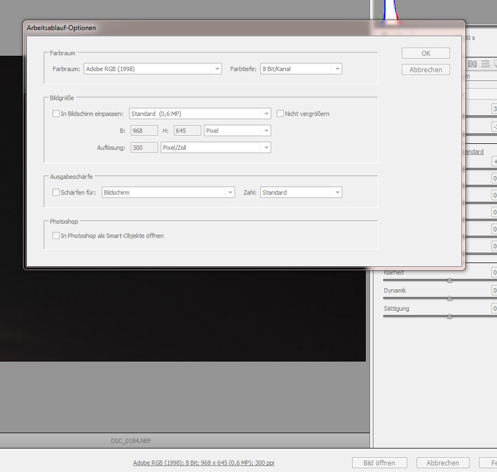Screen dimensions: 497x472
Task: Toggle the 'Nicht vergrößern' checkbox
Action: [x=280, y=113]
